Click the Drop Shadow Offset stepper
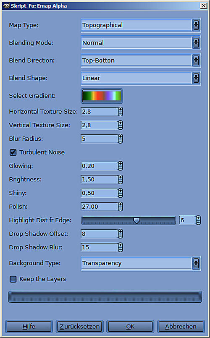The height and width of the screenshot is (338, 210). coord(120,234)
